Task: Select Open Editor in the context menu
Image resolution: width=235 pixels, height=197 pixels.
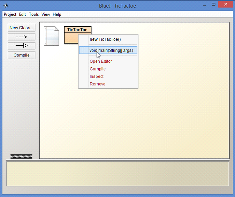Action: pyautogui.click(x=108, y=61)
